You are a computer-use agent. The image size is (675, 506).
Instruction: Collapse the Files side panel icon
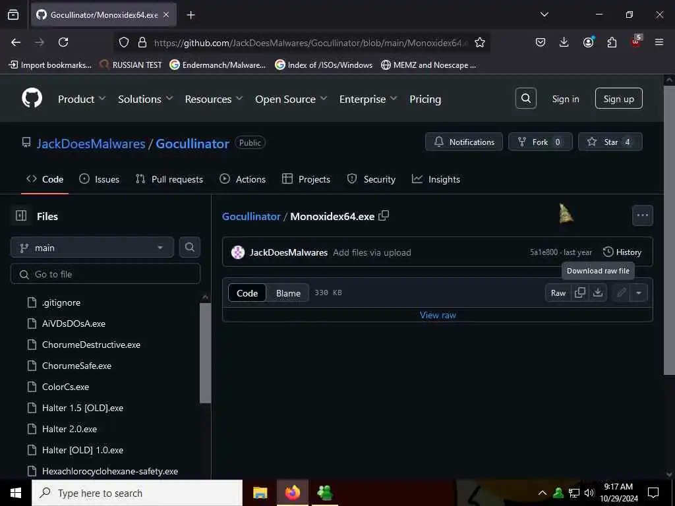[21, 215]
